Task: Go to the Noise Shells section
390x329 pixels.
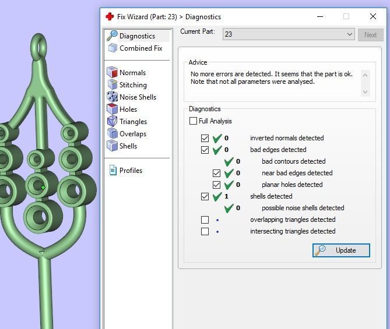Action: point(138,97)
